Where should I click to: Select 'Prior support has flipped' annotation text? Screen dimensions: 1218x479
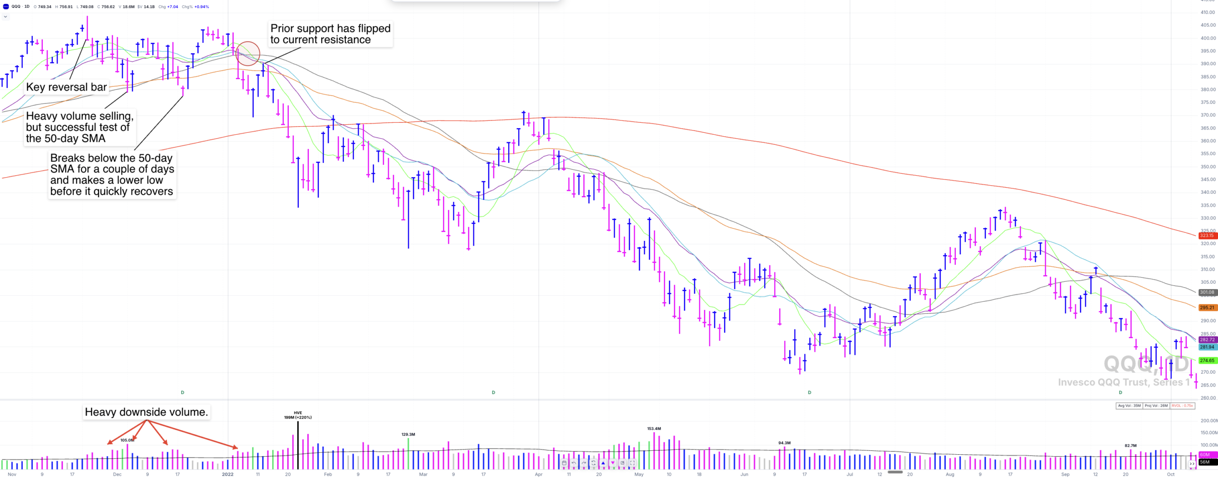331,34
